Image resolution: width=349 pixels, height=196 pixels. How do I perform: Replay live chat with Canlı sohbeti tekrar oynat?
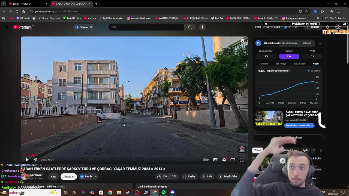coord(152,186)
